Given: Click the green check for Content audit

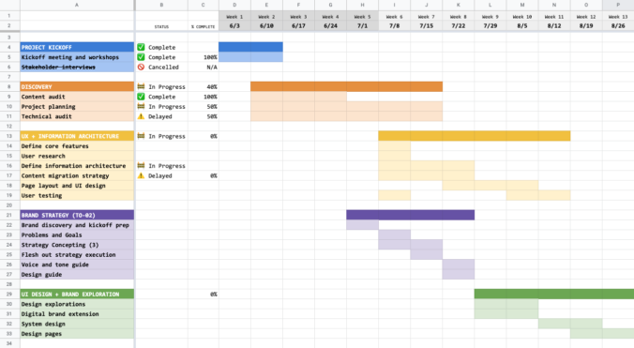Looking at the screenshot, I should point(141,97).
